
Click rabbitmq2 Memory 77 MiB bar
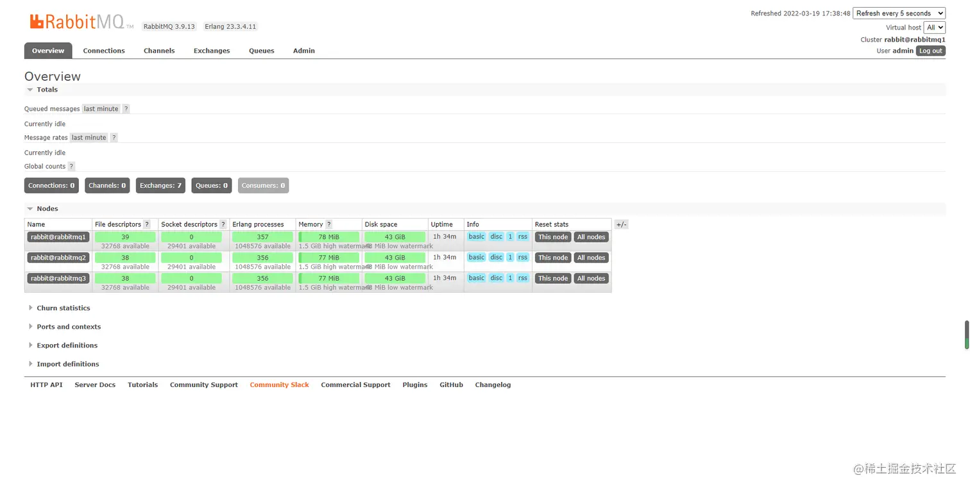[329, 258]
